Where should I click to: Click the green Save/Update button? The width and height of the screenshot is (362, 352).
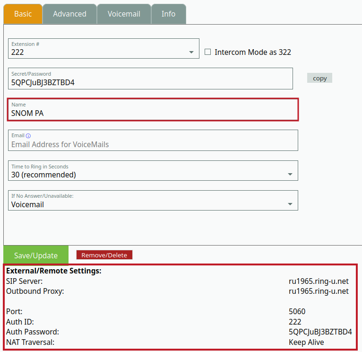pyautogui.click(x=36, y=255)
